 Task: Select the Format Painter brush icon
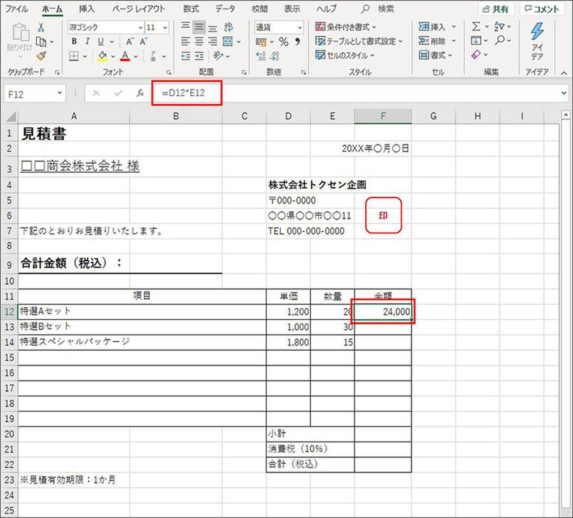(41, 56)
